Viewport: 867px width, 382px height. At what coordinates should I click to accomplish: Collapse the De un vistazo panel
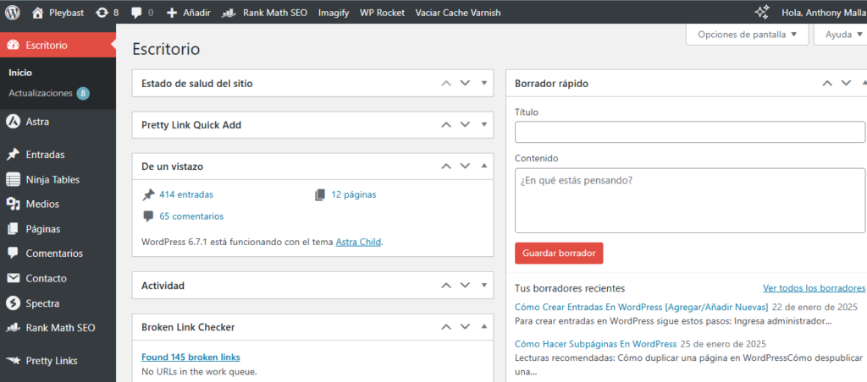tap(483, 166)
